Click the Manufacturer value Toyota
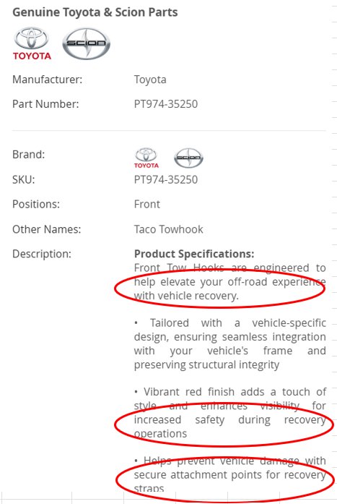This screenshot has height=504, width=337. 150,80
